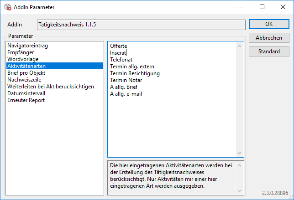
Task: Click the A allg. Brief line
Action: [124, 87]
